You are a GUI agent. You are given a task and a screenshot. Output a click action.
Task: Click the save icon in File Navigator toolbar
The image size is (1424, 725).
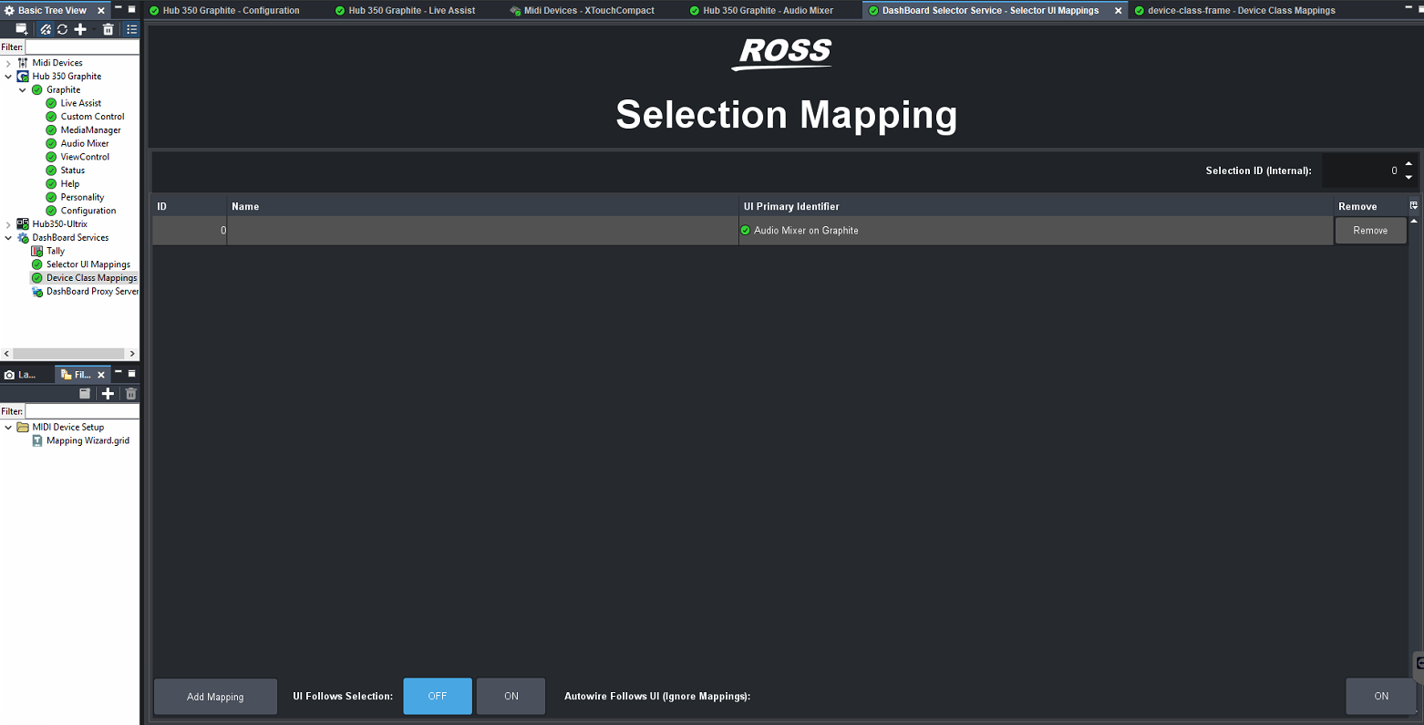[x=85, y=394]
